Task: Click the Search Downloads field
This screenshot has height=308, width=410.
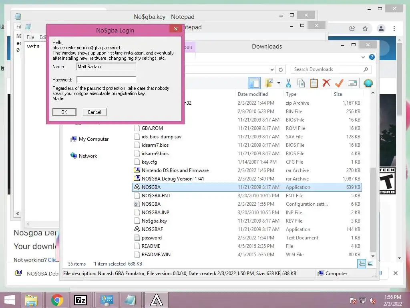Action: coord(331,69)
